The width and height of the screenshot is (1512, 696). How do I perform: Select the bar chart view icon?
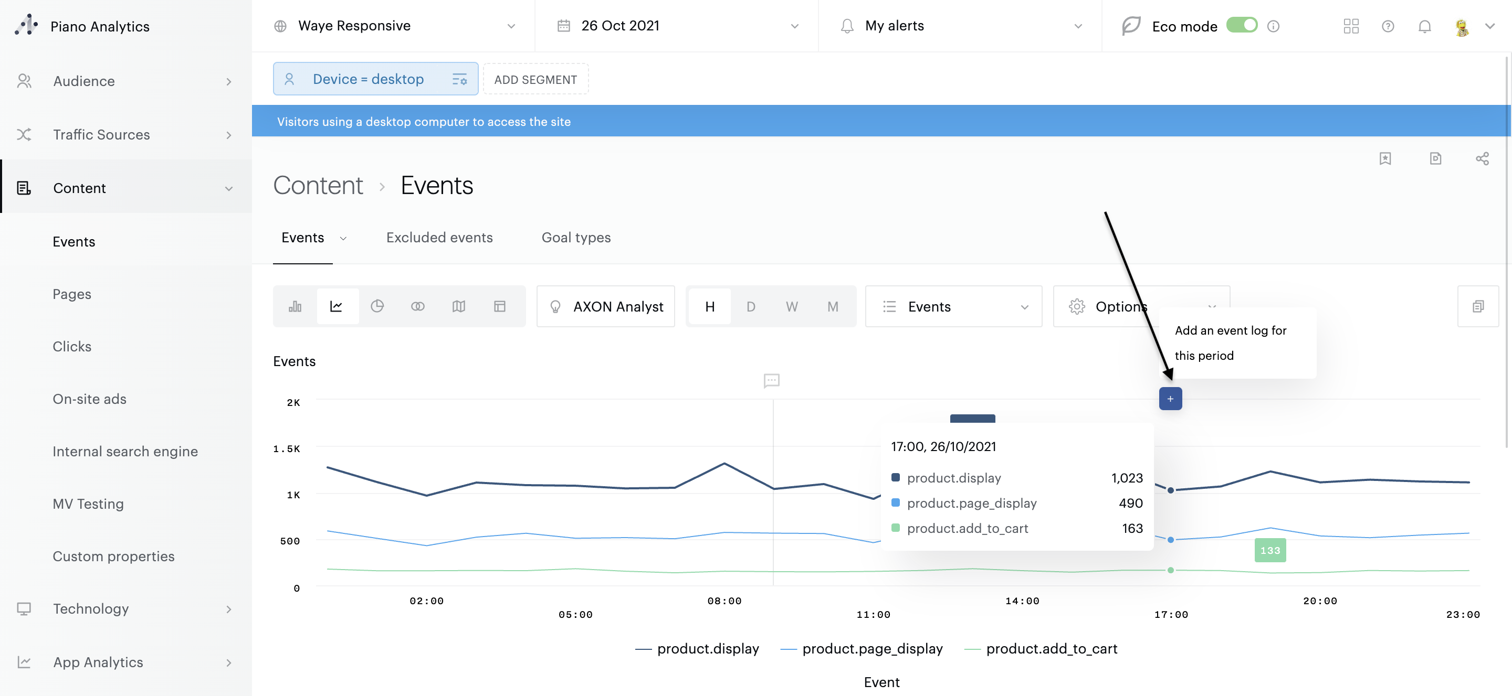tap(295, 306)
